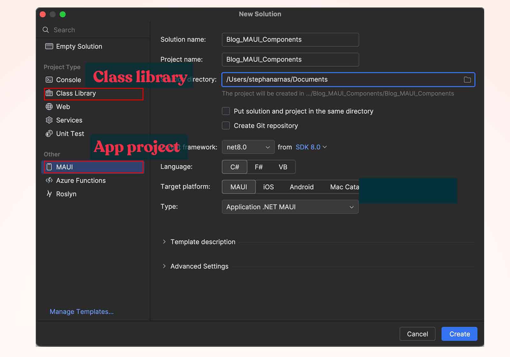Choose Mac Catalyst target platform
The image size is (510, 357).
pyautogui.click(x=344, y=187)
